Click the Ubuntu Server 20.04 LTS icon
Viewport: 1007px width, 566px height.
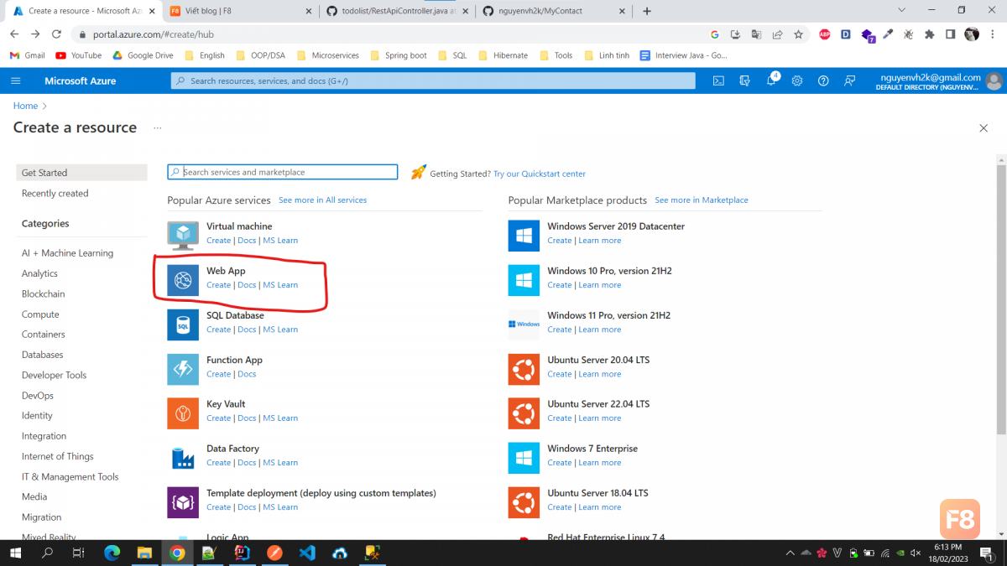click(524, 369)
